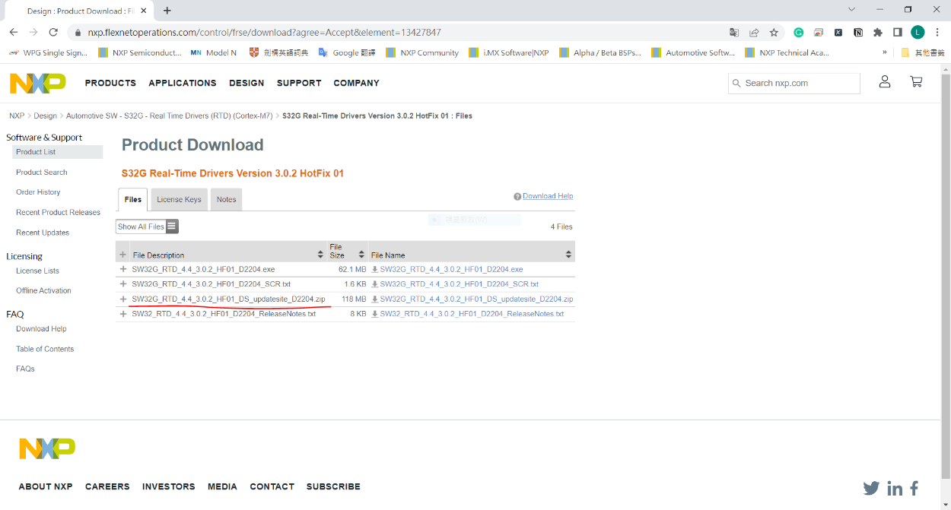Bookmark this page with the star icon
951x510 pixels.
[774, 33]
